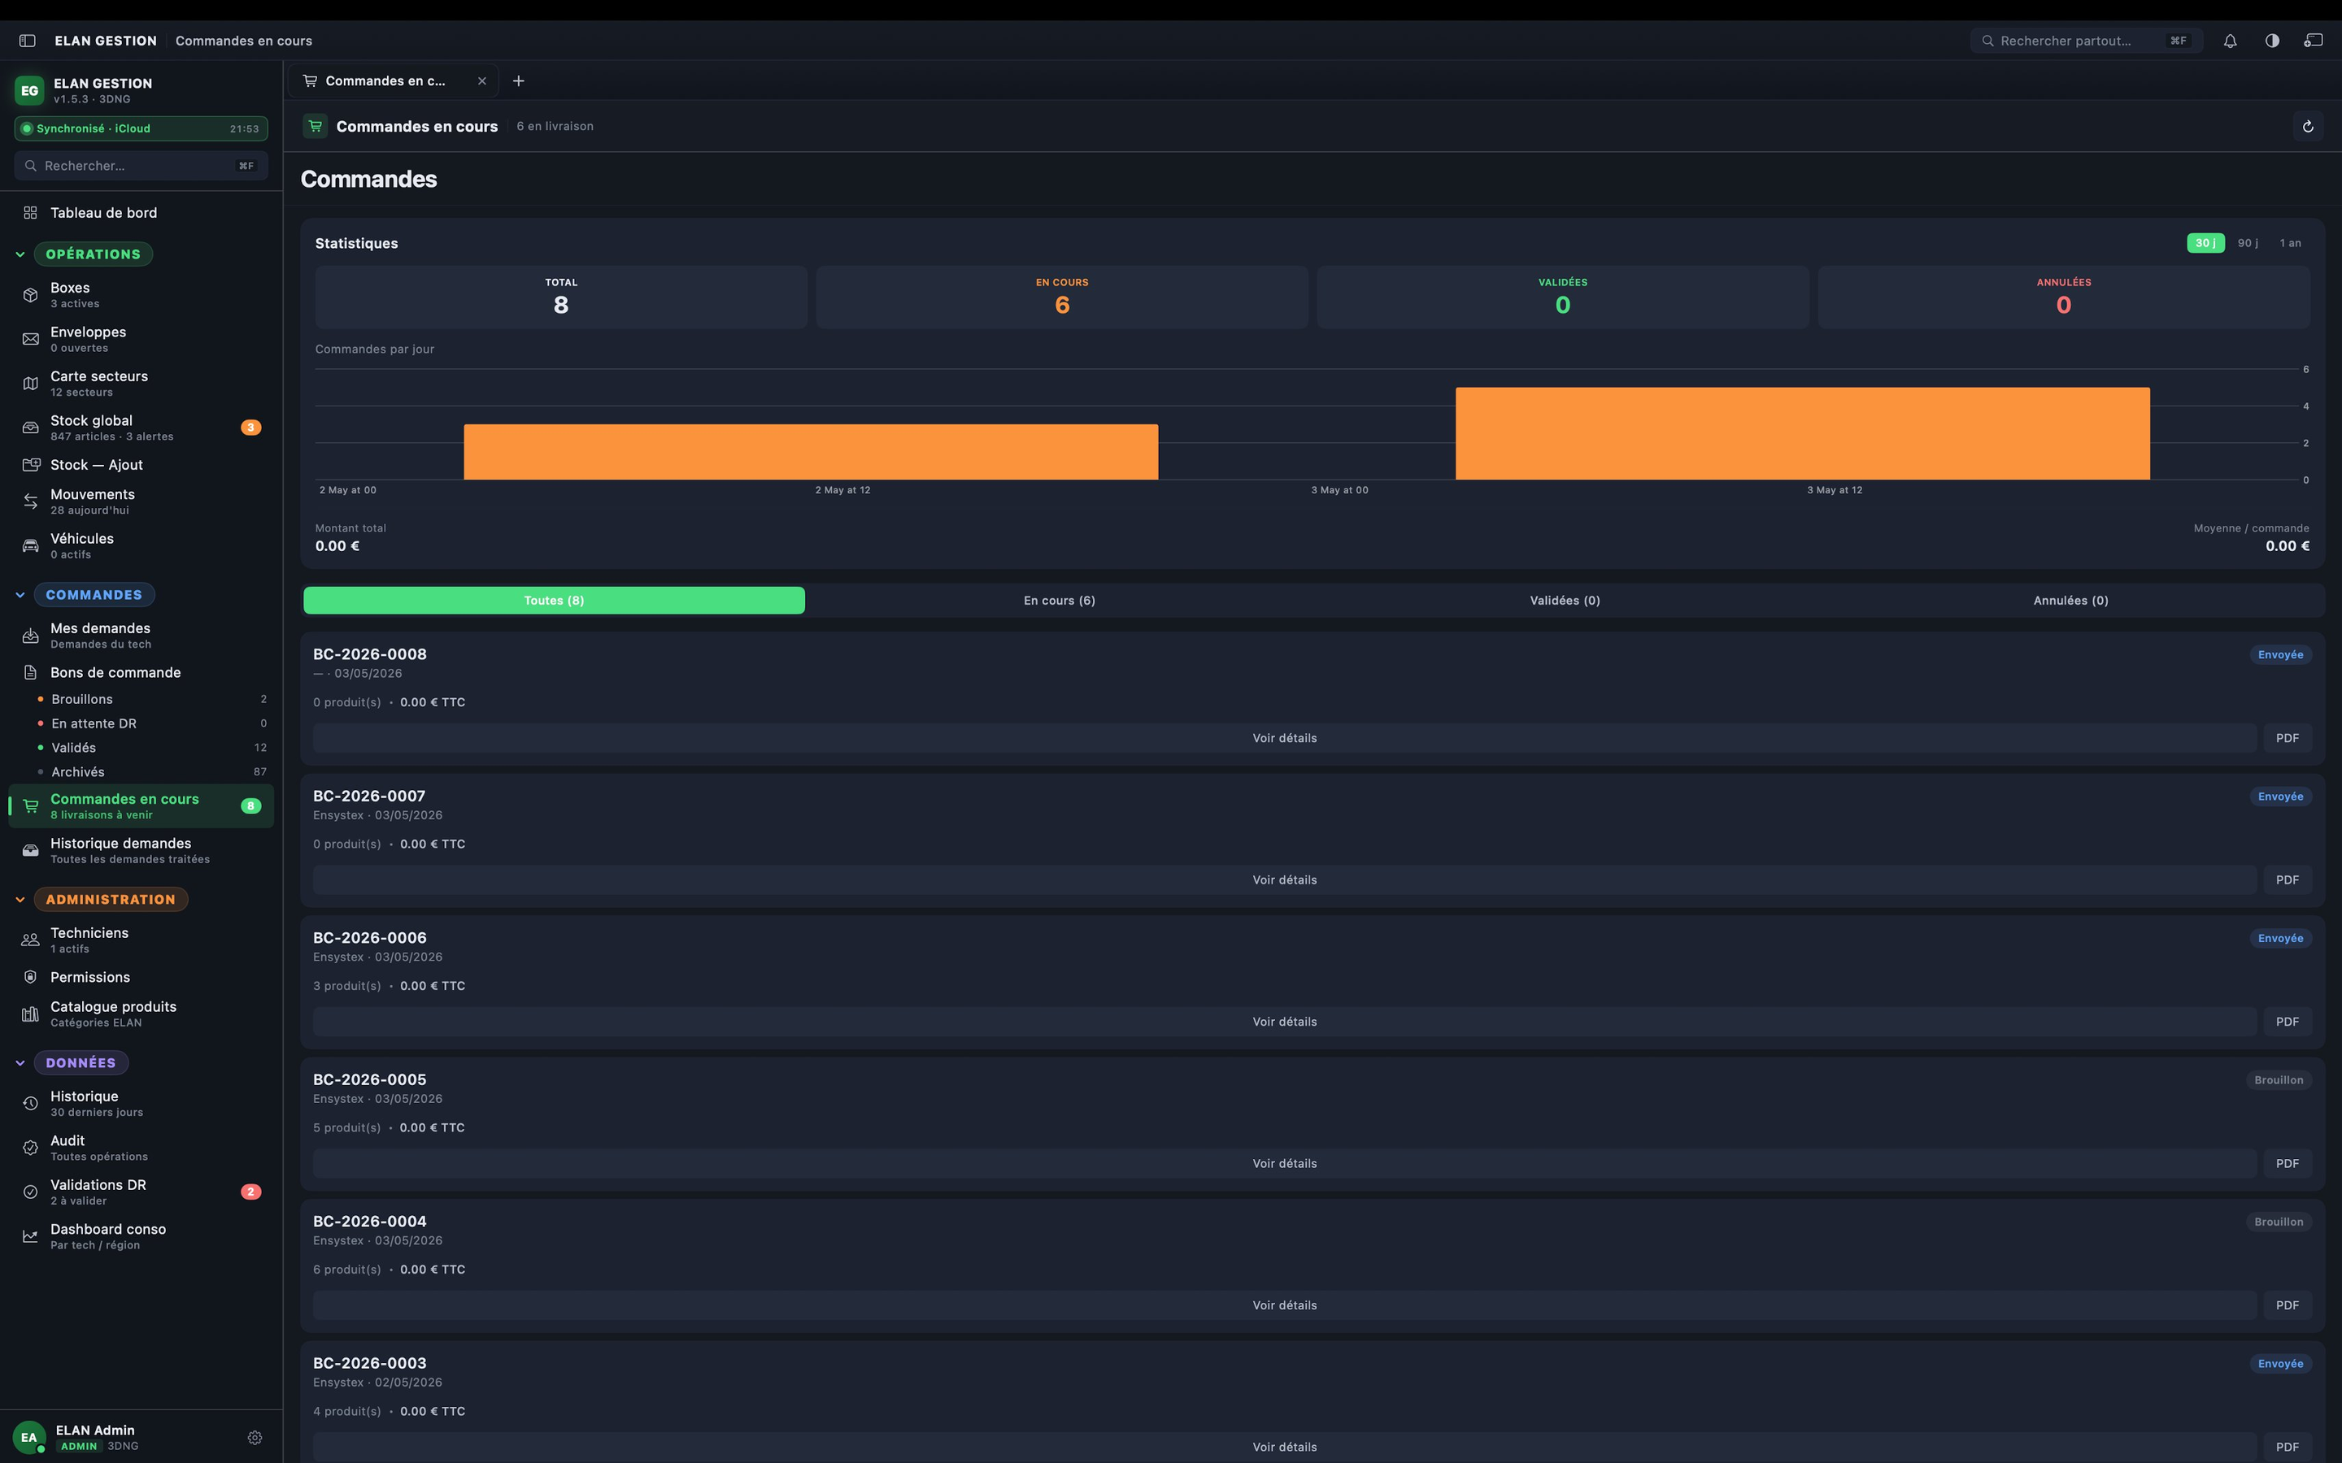Open Mes demandes in sidebar
Viewport: 2342px width, 1463px height.
point(141,636)
